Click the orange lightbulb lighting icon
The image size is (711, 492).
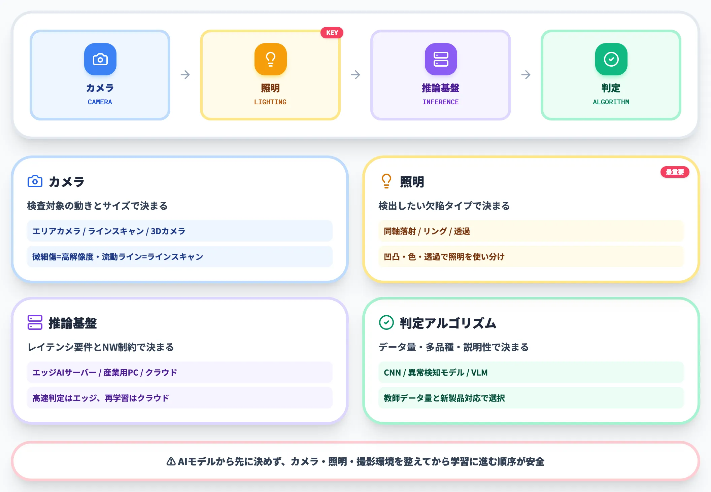tap(270, 59)
